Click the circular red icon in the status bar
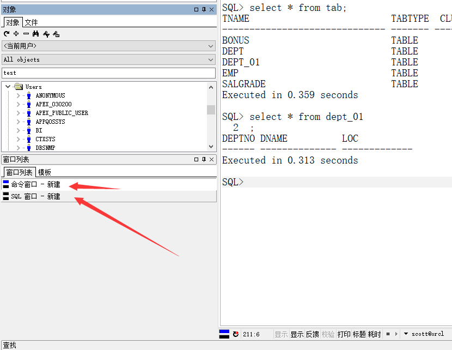The image size is (452, 350). [x=235, y=334]
